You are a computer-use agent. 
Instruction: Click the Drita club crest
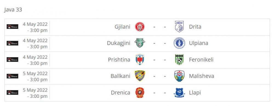coord(179,27)
